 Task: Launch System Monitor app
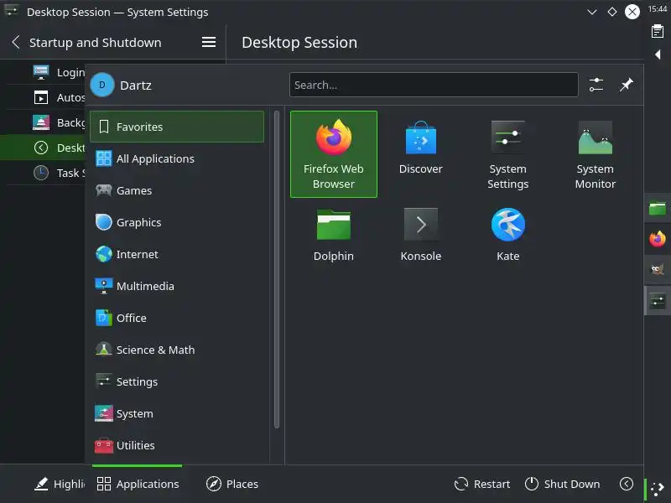[x=595, y=154]
